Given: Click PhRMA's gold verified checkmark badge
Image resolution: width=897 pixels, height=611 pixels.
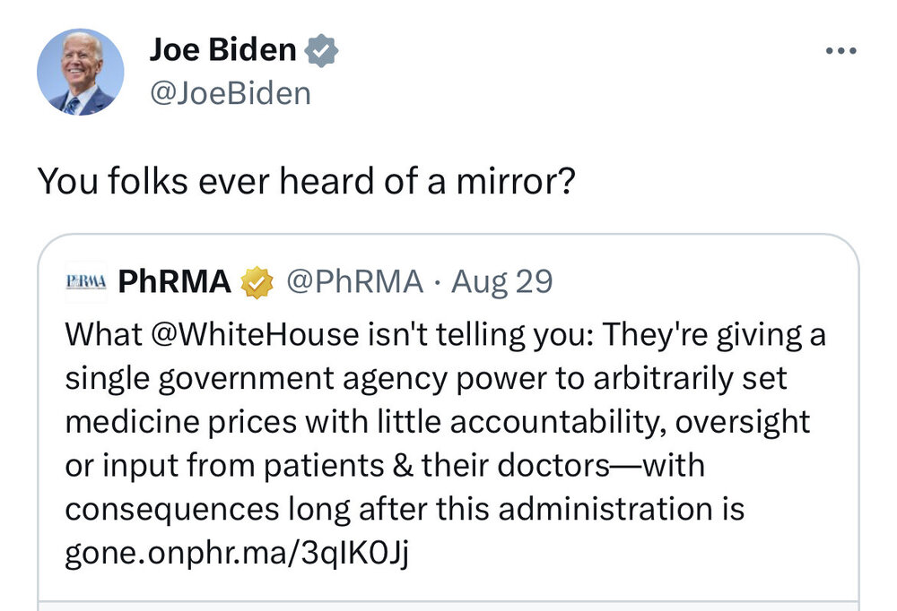Looking at the screenshot, I should point(257,282).
